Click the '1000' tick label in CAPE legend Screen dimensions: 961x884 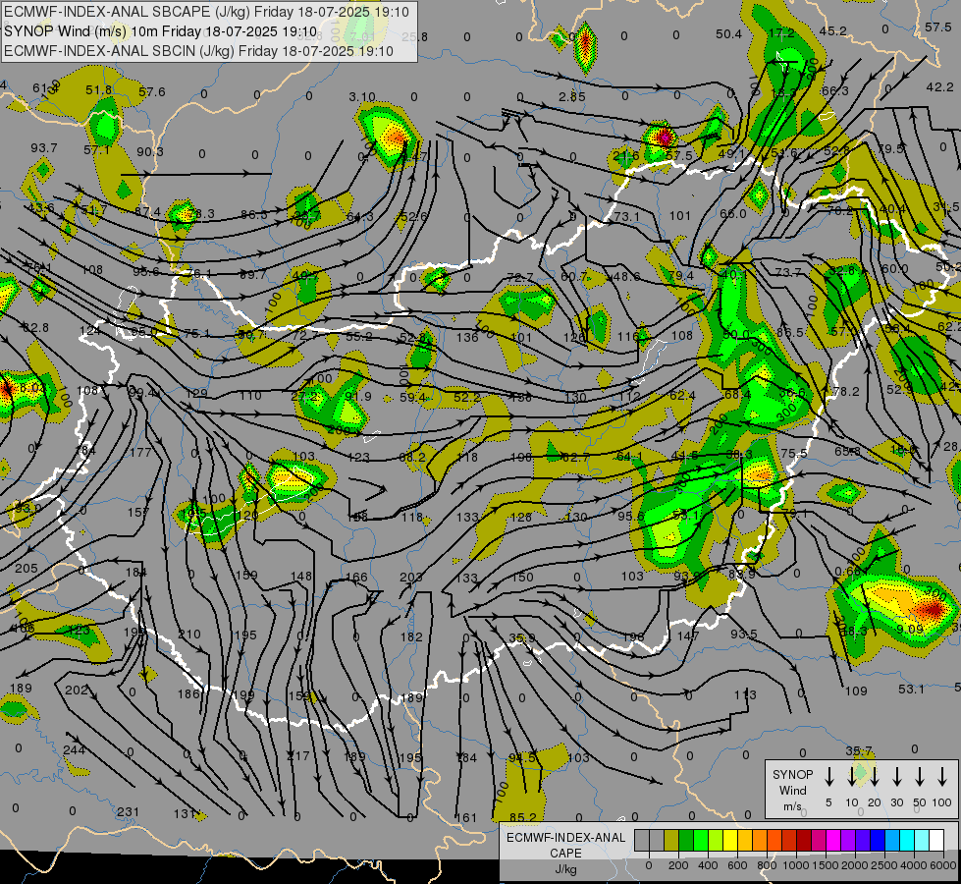(796, 865)
